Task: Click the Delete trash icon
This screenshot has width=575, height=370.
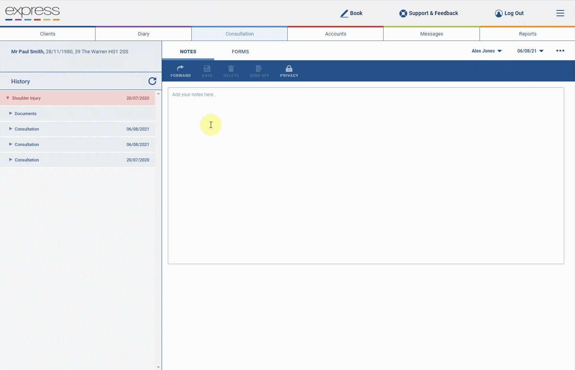Action: pyautogui.click(x=231, y=68)
